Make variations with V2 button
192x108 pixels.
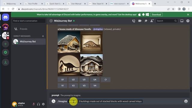coord(73,85)
